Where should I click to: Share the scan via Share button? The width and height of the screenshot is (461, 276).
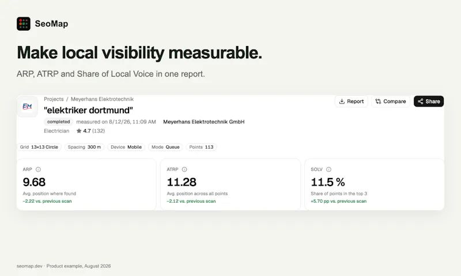tap(429, 101)
